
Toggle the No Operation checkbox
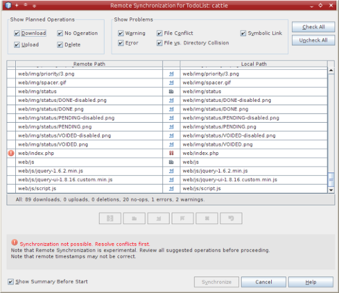pos(60,33)
